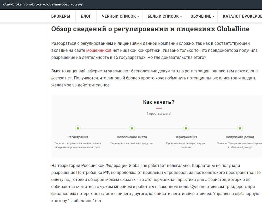The image size is (262, 207).
Task: Click the Пополнение счета step title
Action: point(132,137)
